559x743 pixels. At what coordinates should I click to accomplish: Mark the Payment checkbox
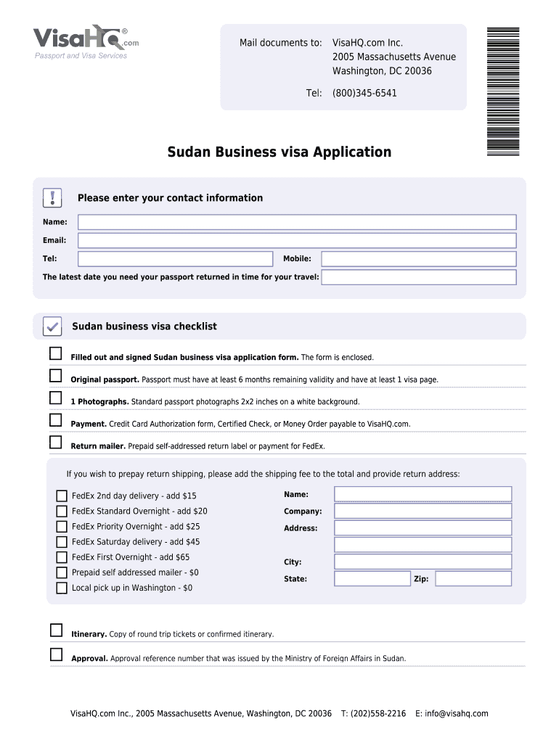(x=56, y=420)
